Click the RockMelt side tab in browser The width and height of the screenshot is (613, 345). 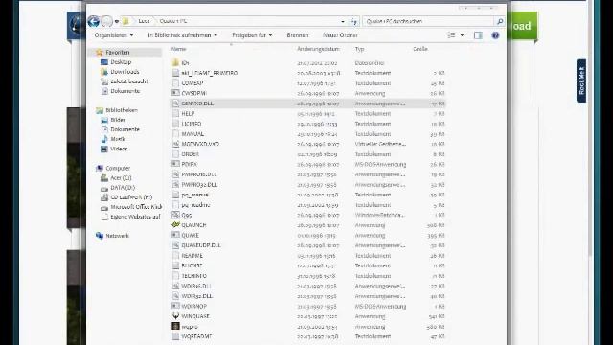click(x=581, y=80)
